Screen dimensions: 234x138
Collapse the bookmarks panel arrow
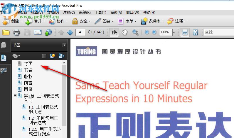tap(64, 45)
